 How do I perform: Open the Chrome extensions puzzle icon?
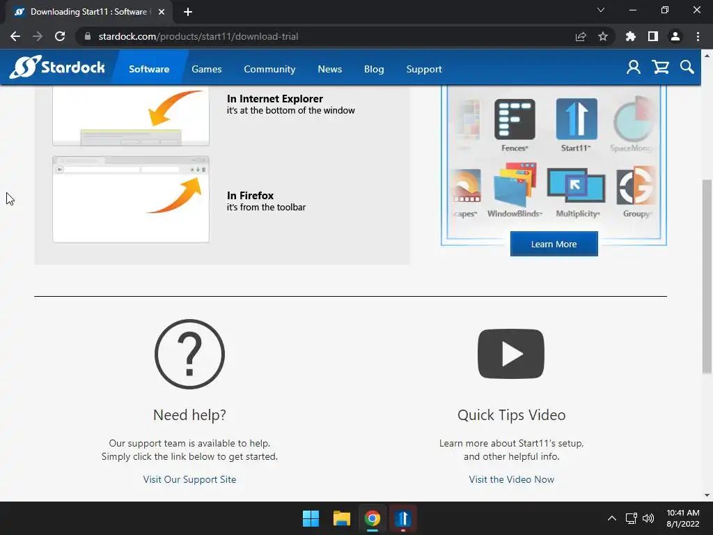click(x=631, y=36)
